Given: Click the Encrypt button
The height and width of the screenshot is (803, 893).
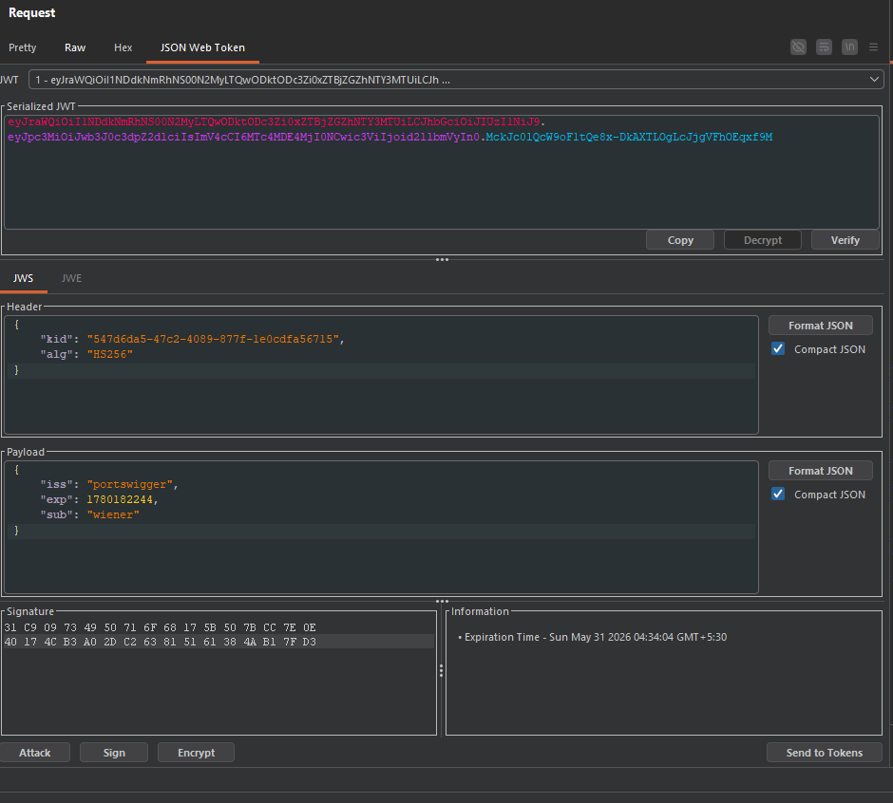Looking at the screenshot, I should coord(196,753).
